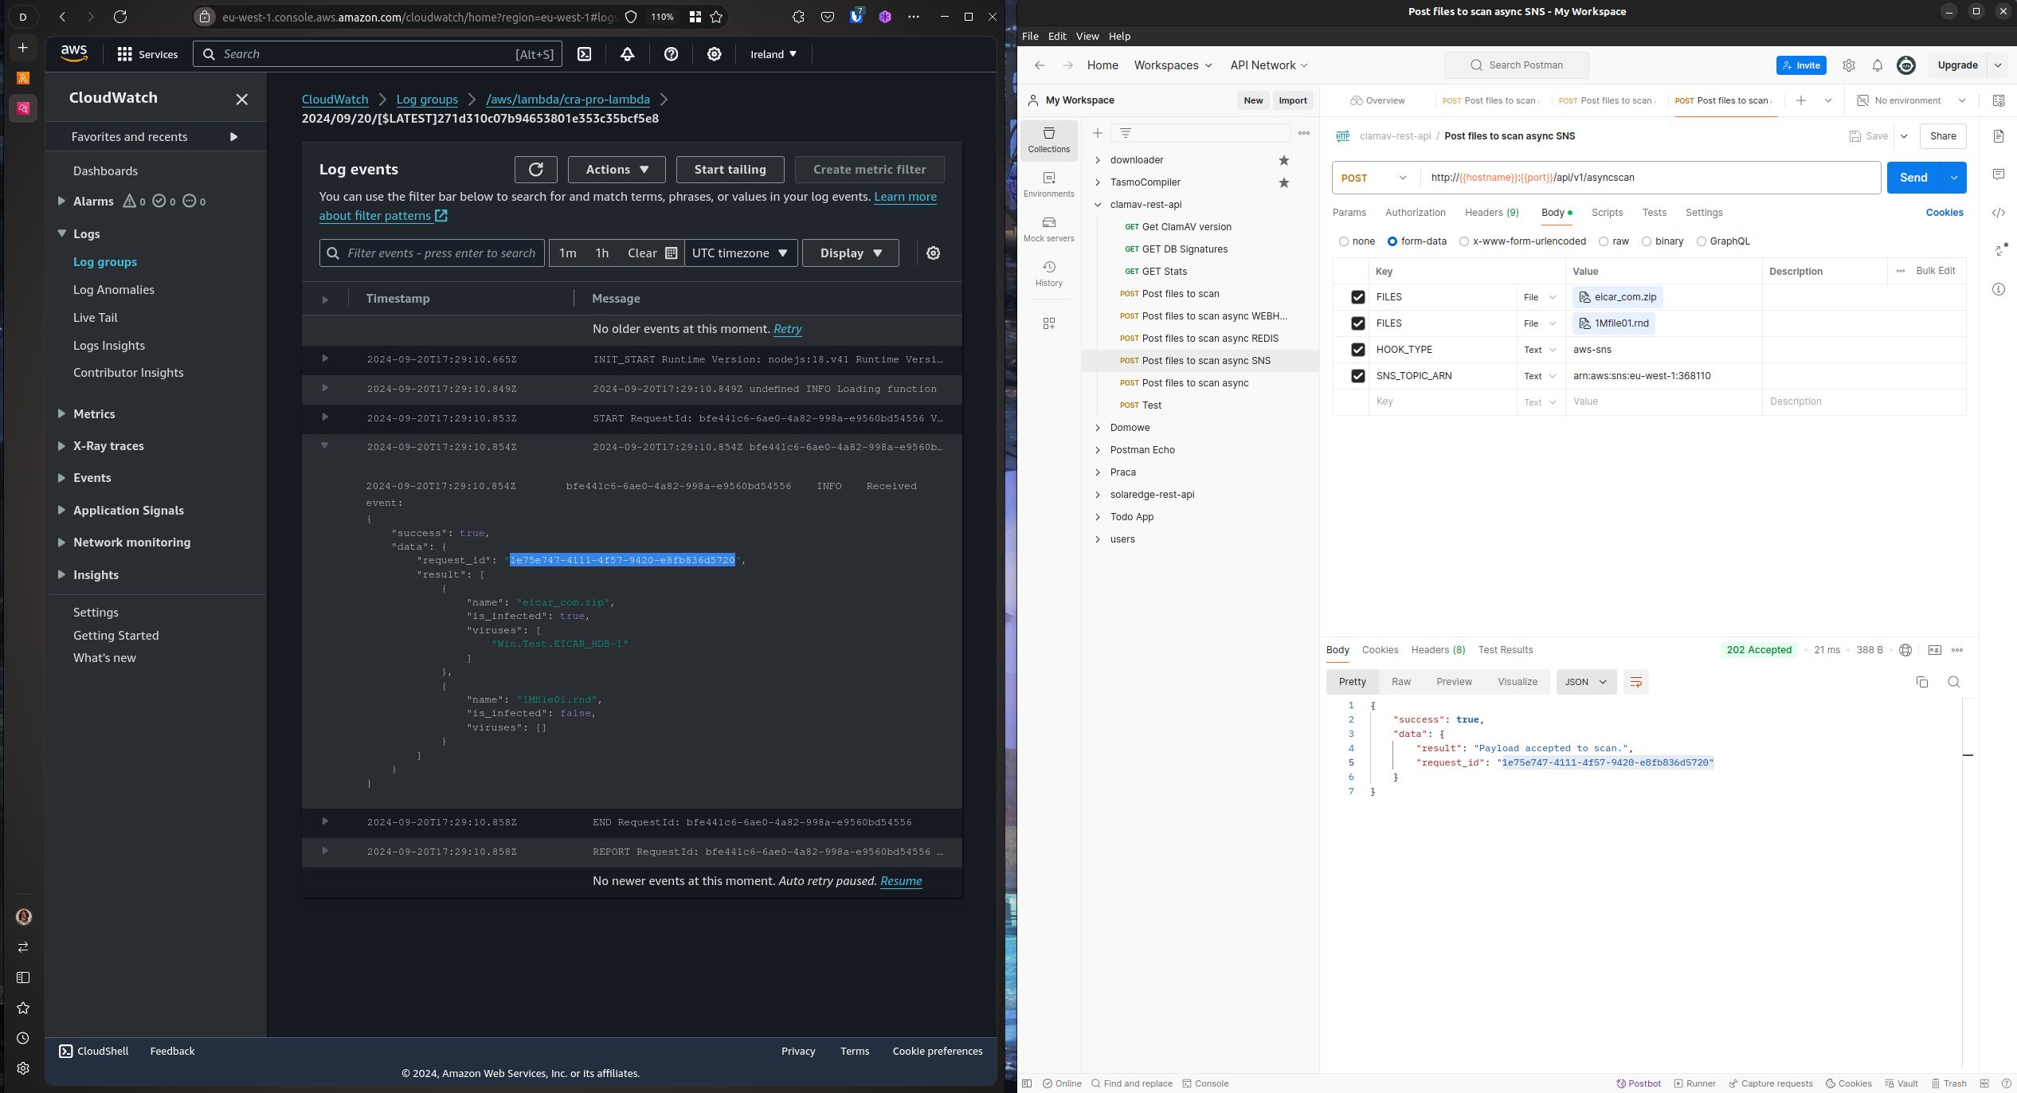Switch response view to Raw
Viewport: 2017px width, 1093px height.
point(1401,682)
